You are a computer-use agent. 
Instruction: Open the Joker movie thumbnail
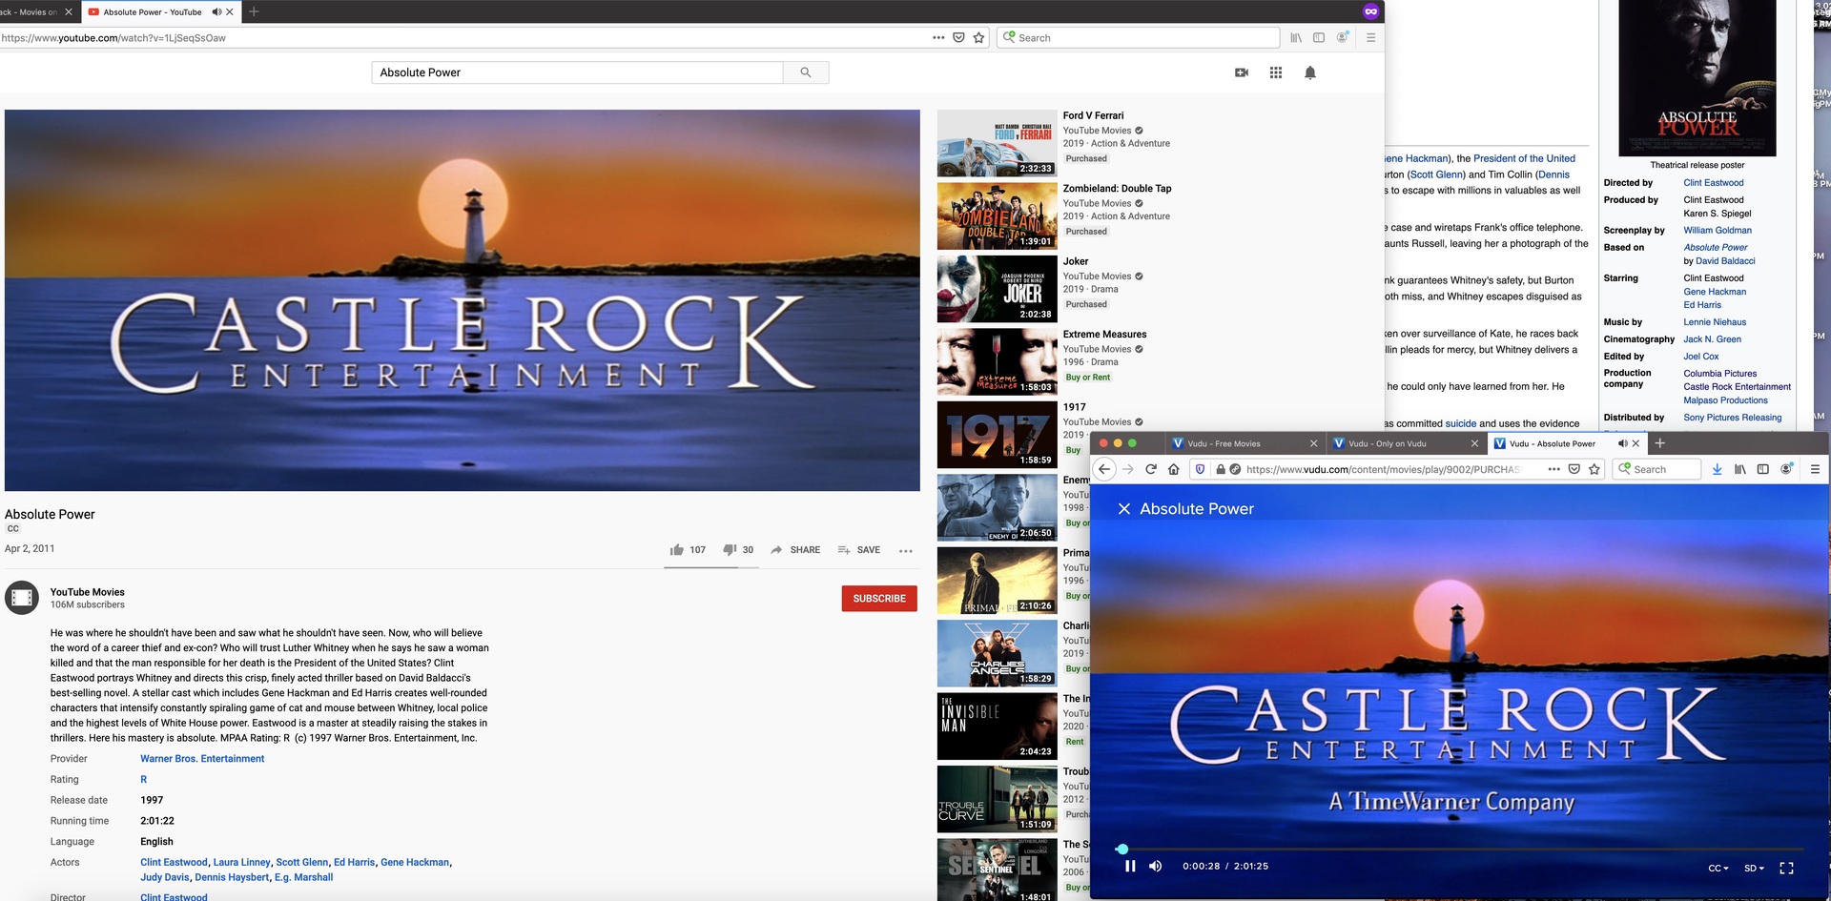tap(997, 289)
